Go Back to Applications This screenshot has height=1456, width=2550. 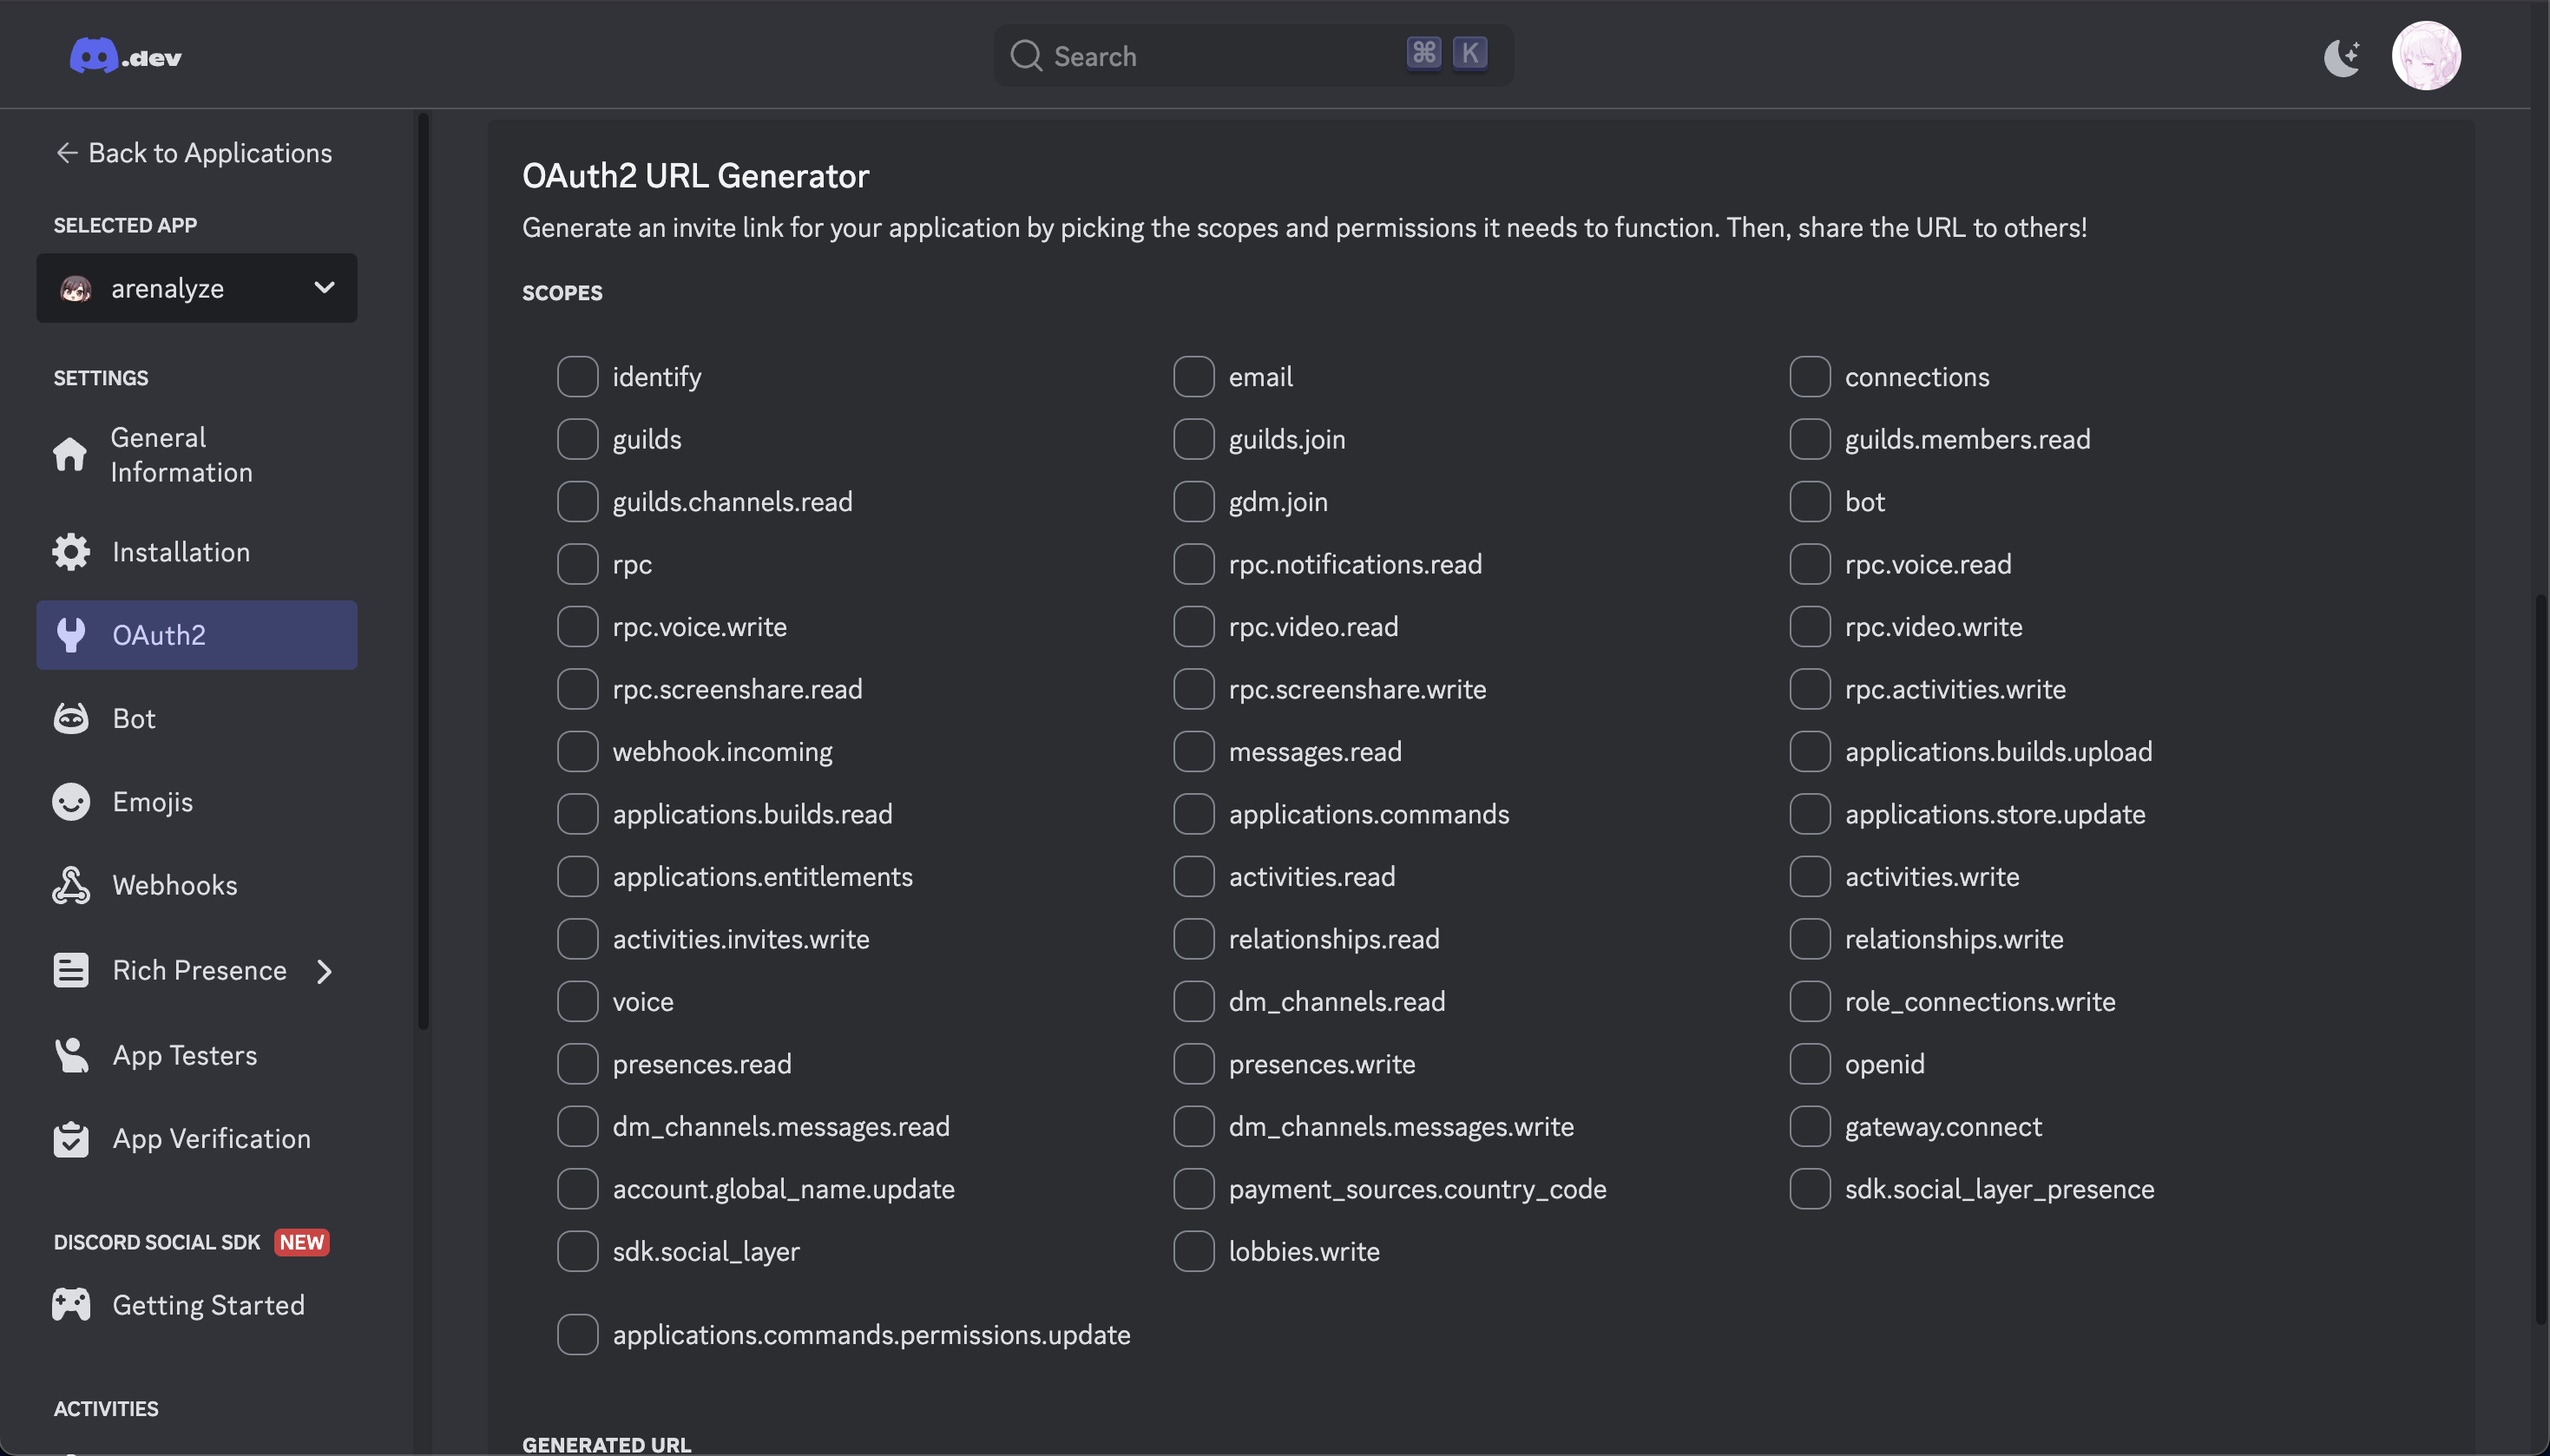(194, 153)
